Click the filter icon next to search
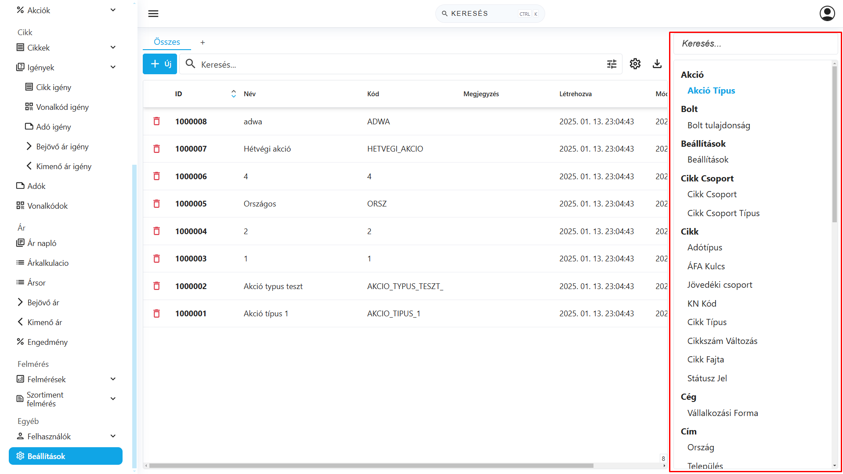Image resolution: width=843 pixels, height=474 pixels. [x=611, y=64]
